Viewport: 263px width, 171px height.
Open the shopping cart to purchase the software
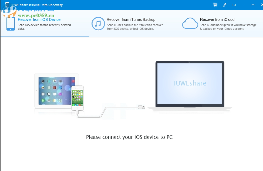click(x=215, y=5)
